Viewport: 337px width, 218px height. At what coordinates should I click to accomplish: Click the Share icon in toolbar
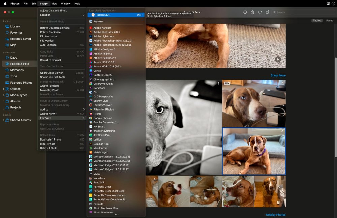(x=252, y=12)
